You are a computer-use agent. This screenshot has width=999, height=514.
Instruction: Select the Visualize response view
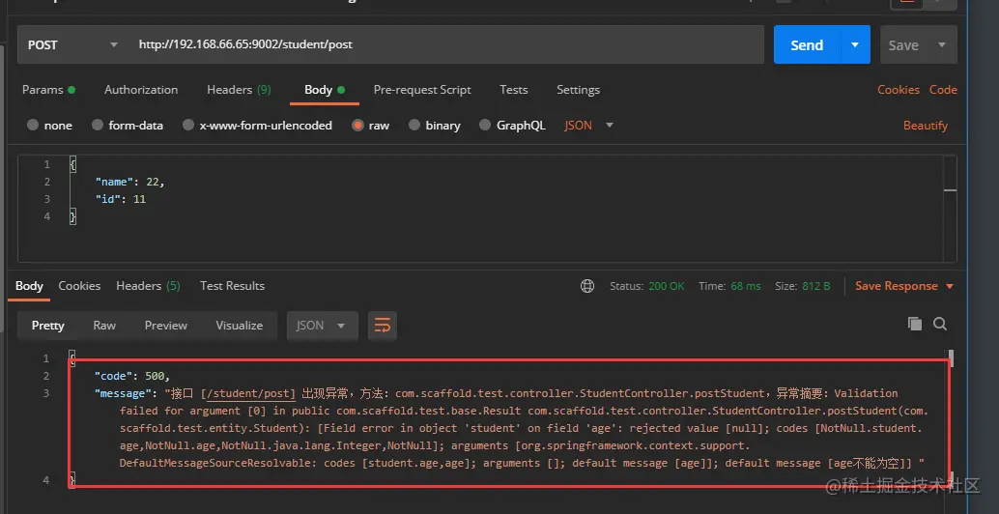[x=239, y=326]
